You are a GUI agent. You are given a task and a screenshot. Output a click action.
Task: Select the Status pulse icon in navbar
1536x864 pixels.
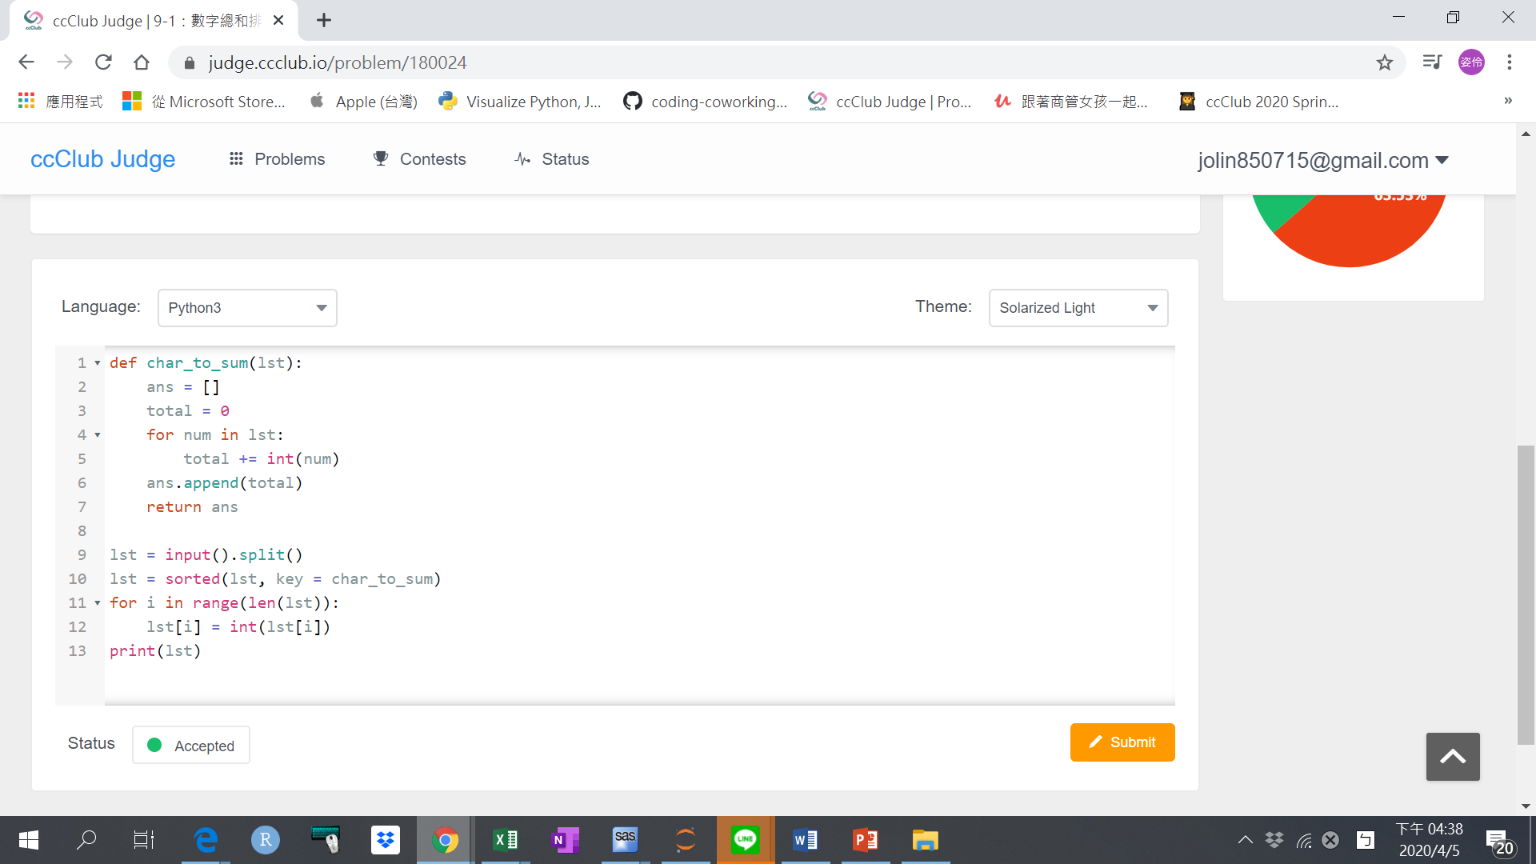pos(522,158)
